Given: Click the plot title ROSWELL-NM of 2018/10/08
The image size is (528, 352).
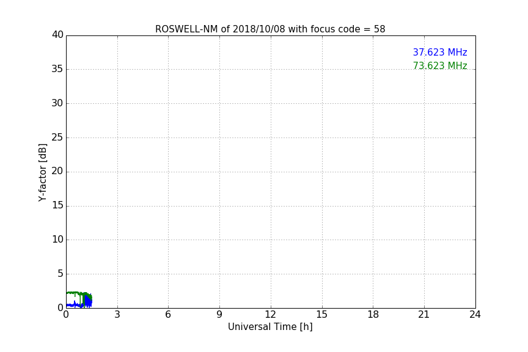Looking at the screenshot, I should pos(270,29).
